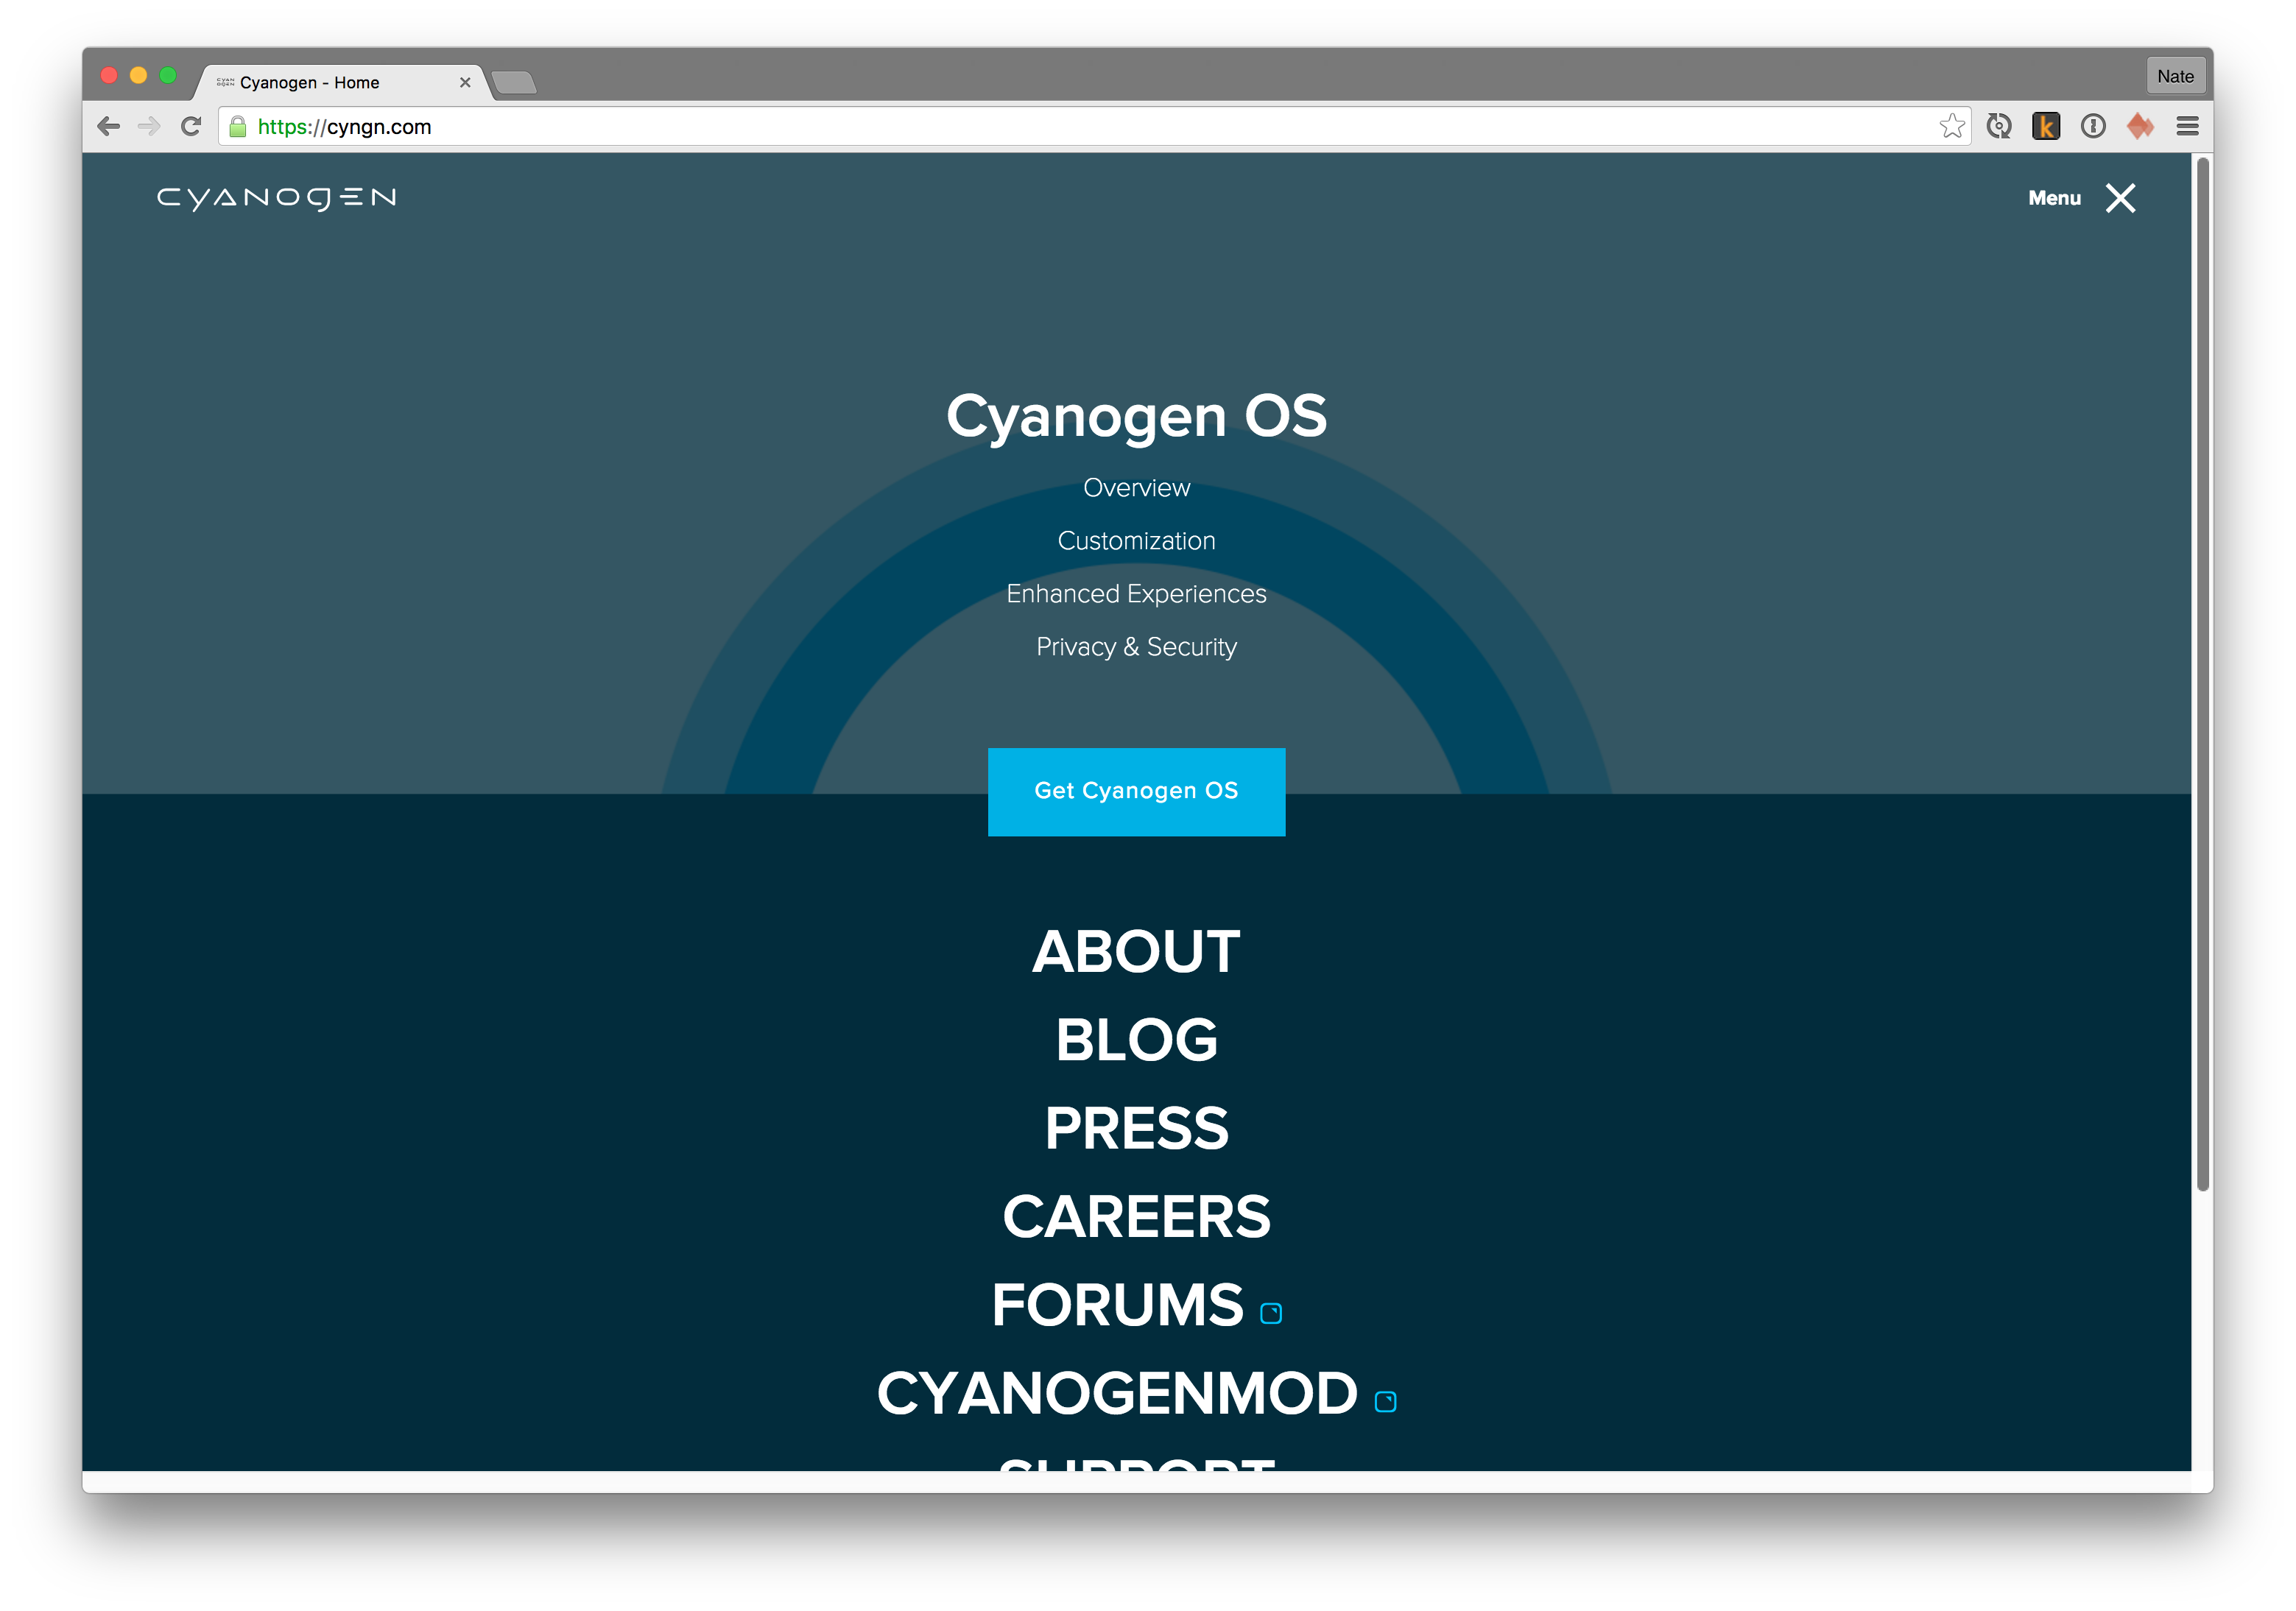2296x1611 pixels.
Task: Go to the Customization page
Action: [1136, 541]
